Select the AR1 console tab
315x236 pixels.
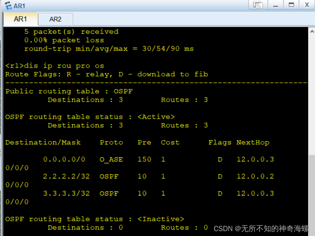(20, 19)
